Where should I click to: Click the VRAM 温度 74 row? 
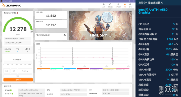(x=158, y=80)
